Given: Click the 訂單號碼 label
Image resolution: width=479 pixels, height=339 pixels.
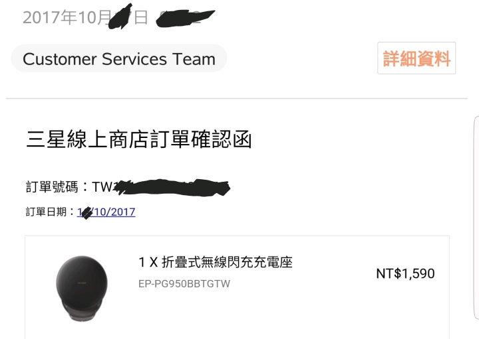Looking at the screenshot, I should [52, 186].
